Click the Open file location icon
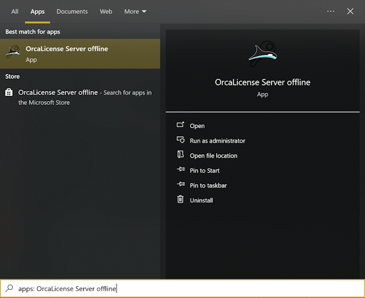 tap(180, 155)
